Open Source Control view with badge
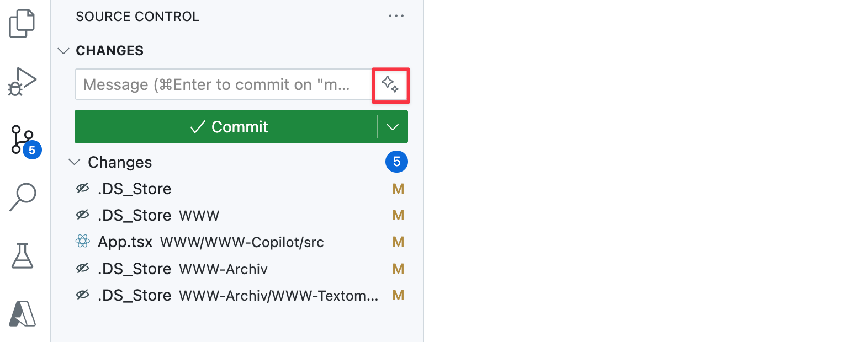The height and width of the screenshot is (342, 868). [24, 141]
